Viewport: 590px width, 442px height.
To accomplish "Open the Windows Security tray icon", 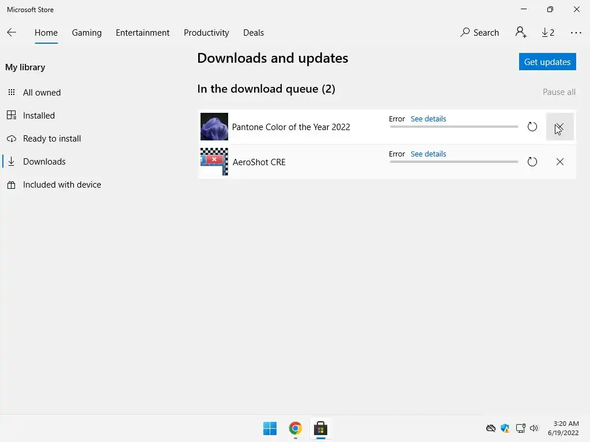I will tap(505, 428).
